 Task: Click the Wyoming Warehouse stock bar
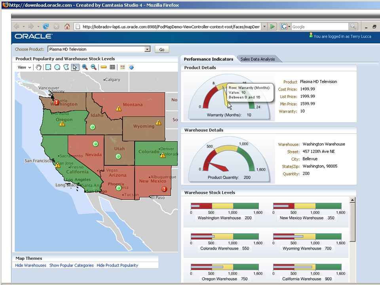point(307,237)
